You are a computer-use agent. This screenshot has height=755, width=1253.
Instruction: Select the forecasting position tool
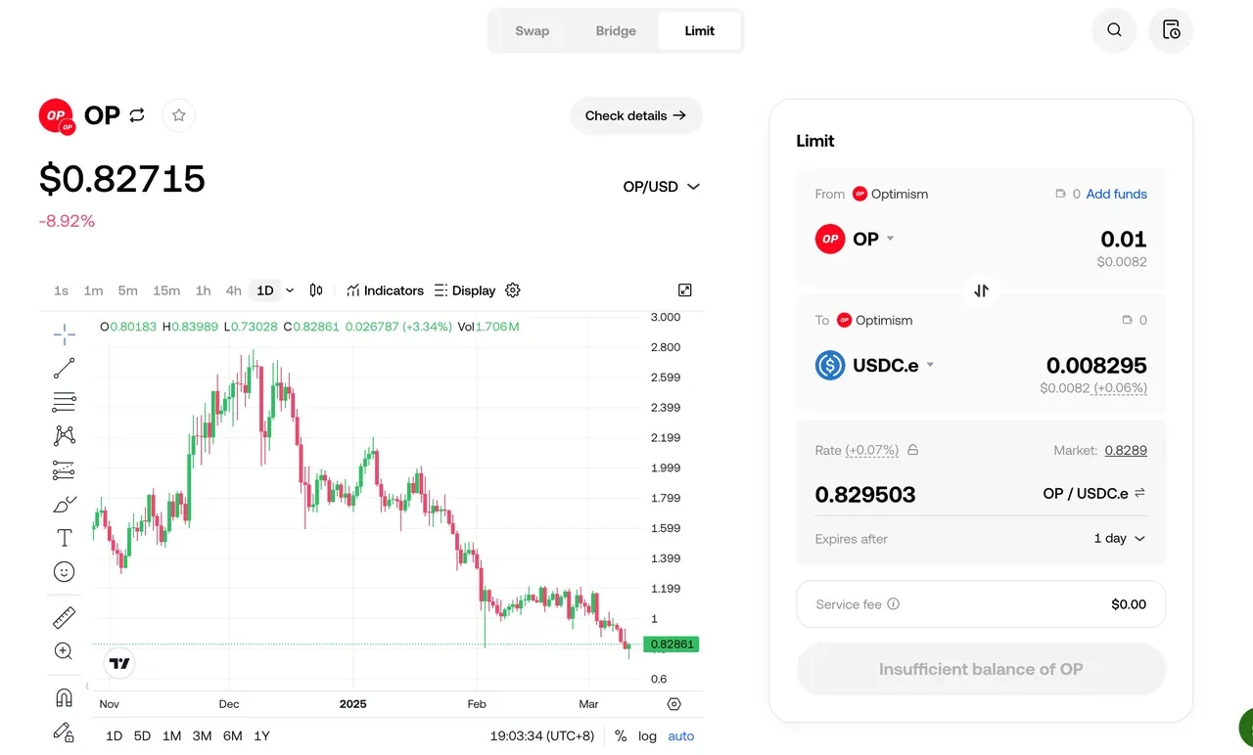[65, 470]
